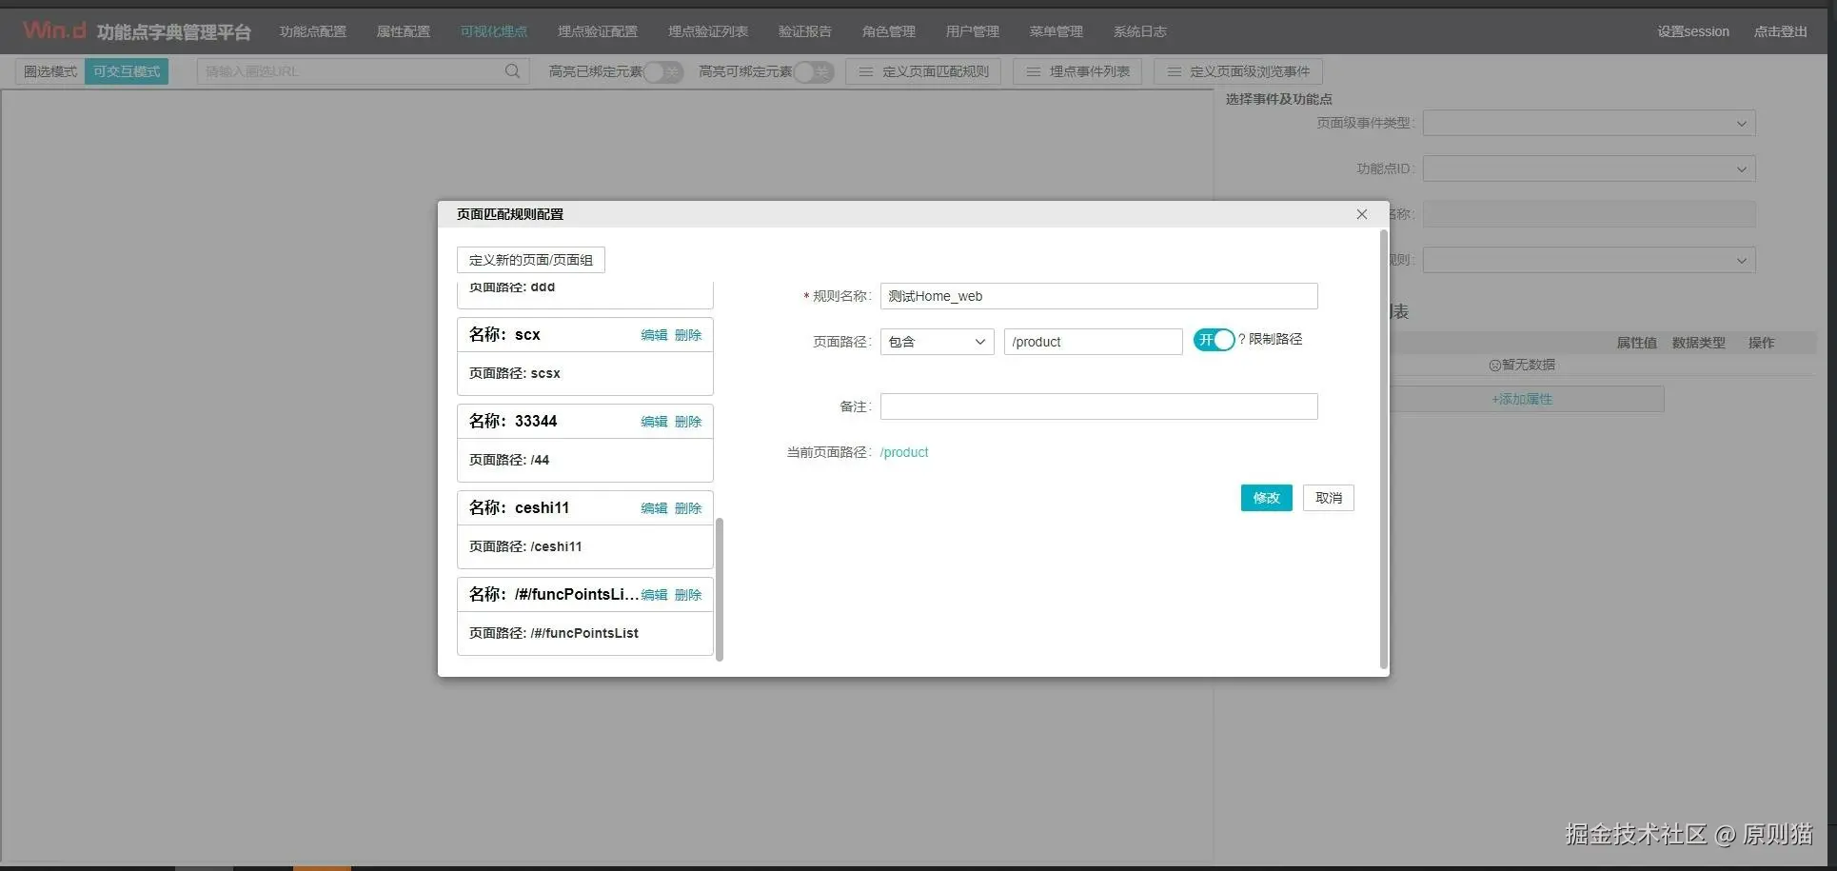Select the 名称: scx card title
The width and height of the screenshot is (1837, 871).
pyautogui.click(x=504, y=334)
